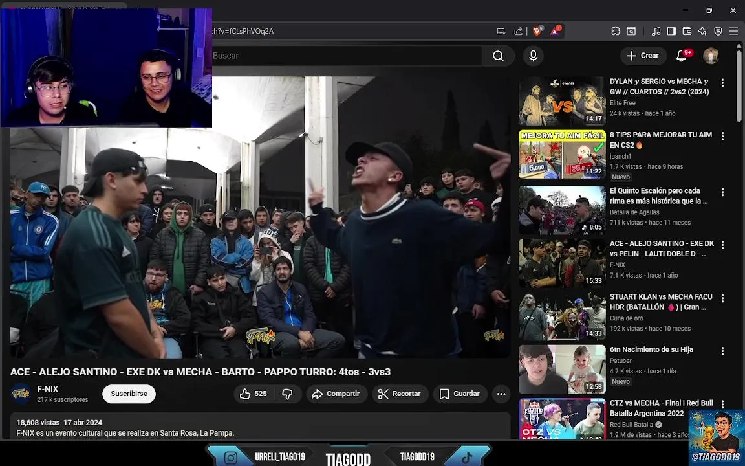Open the F-NIX channel name link
Image resolution: width=745 pixels, height=466 pixels.
click(x=47, y=389)
